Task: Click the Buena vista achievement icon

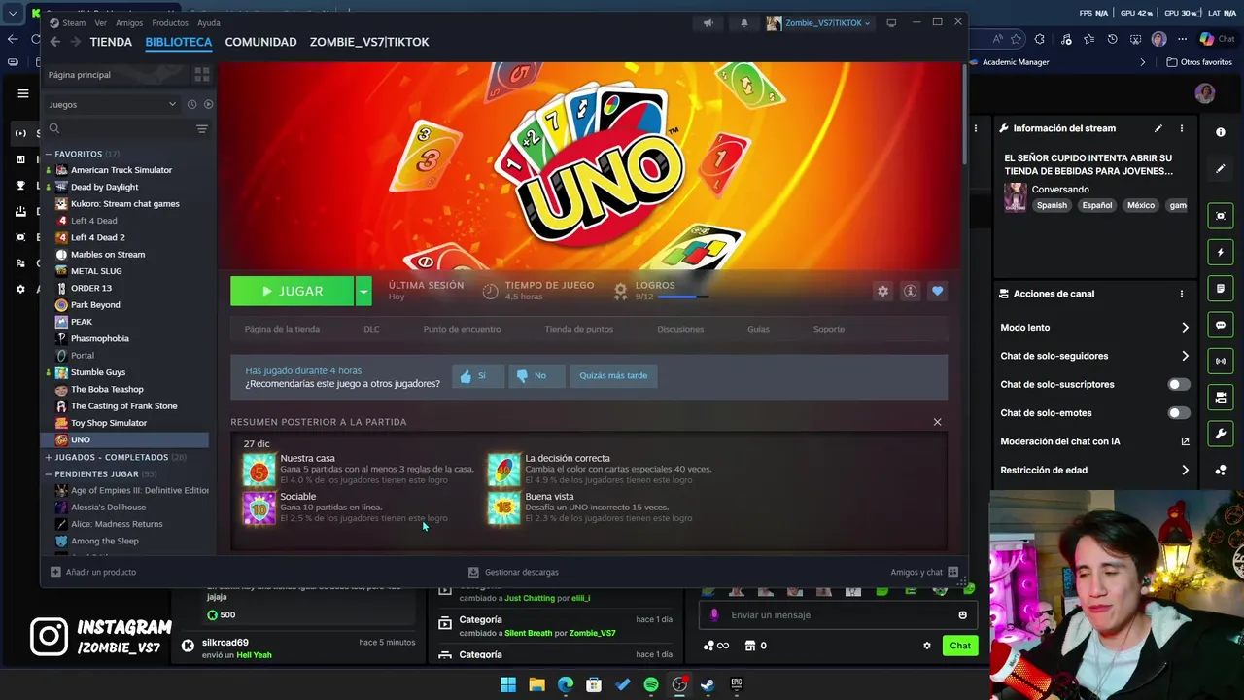Action: (503, 507)
